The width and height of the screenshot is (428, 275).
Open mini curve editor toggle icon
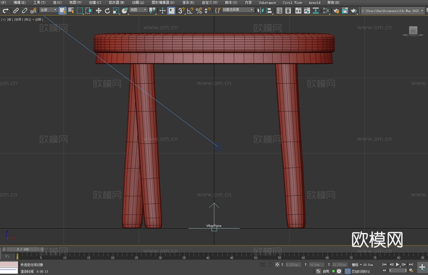point(7,256)
